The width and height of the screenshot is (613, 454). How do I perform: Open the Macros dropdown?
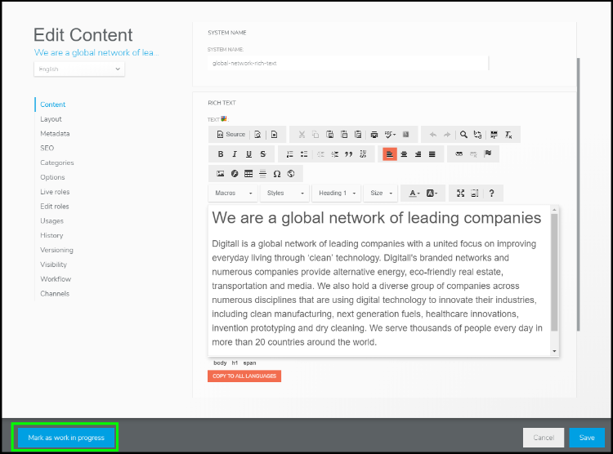click(x=233, y=193)
